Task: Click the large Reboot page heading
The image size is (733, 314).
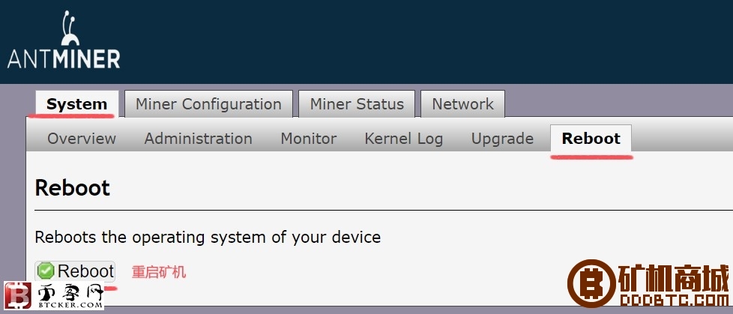Action: [x=73, y=188]
